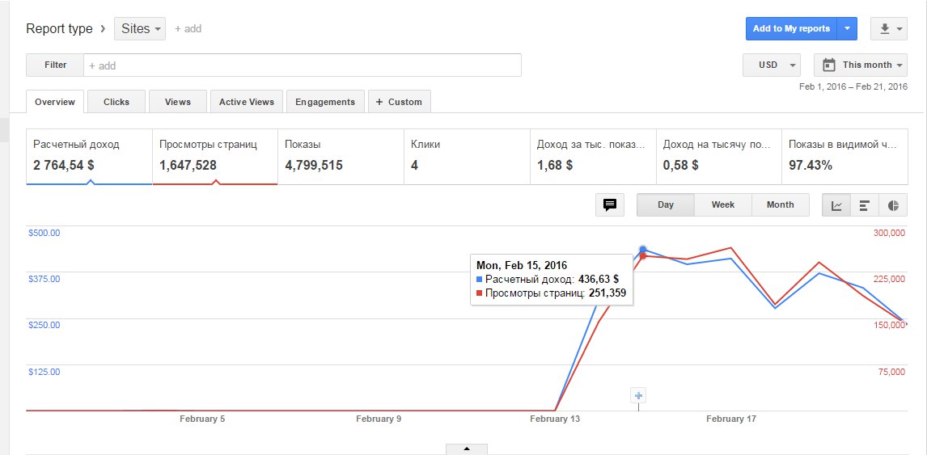Viewport: 927px width, 455px height.
Task: Click the Feb 15 data point on chart
Action: tap(643, 250)
